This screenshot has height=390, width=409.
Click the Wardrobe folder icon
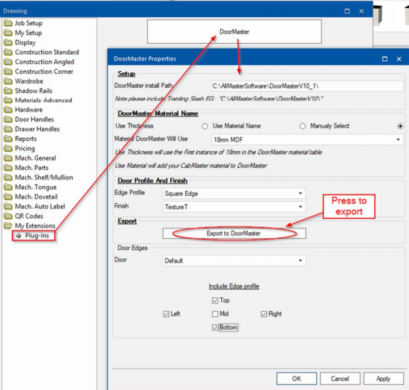[8, 81]
